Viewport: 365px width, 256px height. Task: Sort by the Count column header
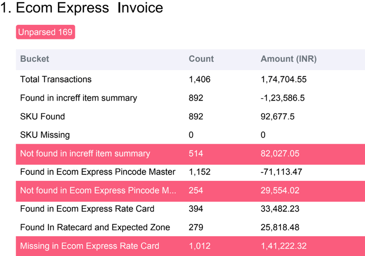pyautogui.click(x=201, y=59)
